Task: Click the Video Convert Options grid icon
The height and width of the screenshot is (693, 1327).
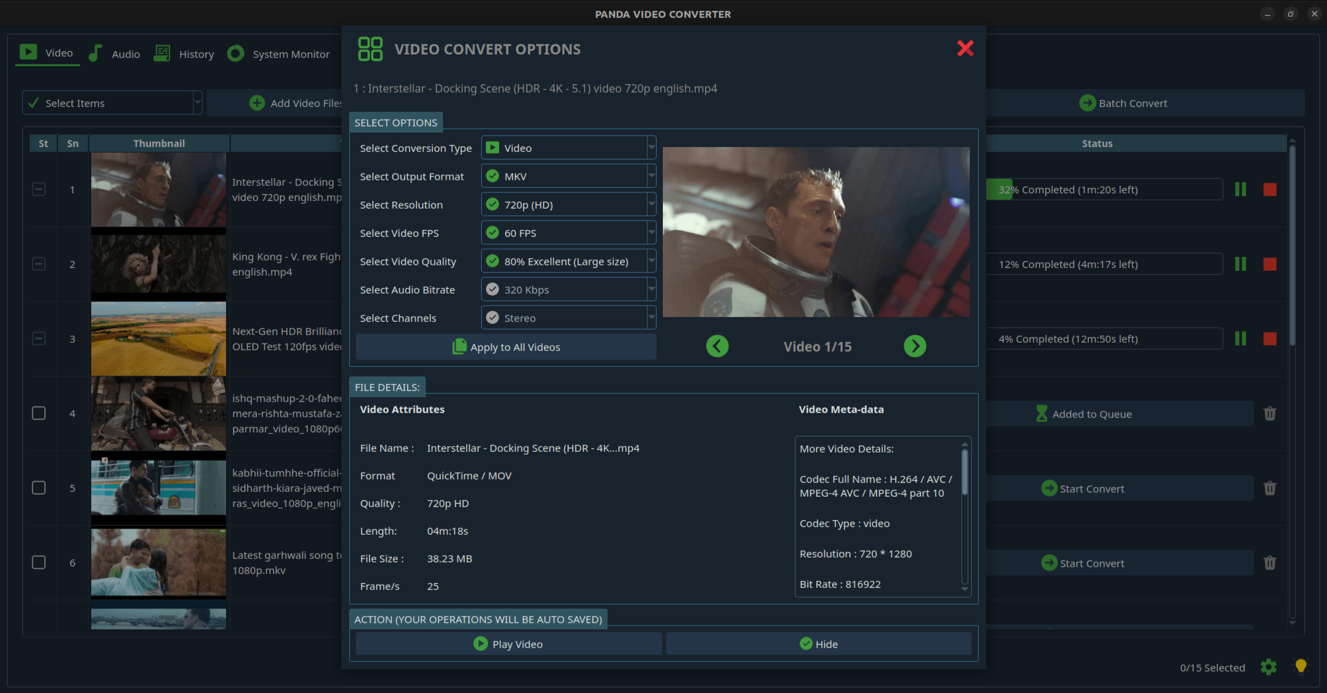Action: tap(370, 49)
